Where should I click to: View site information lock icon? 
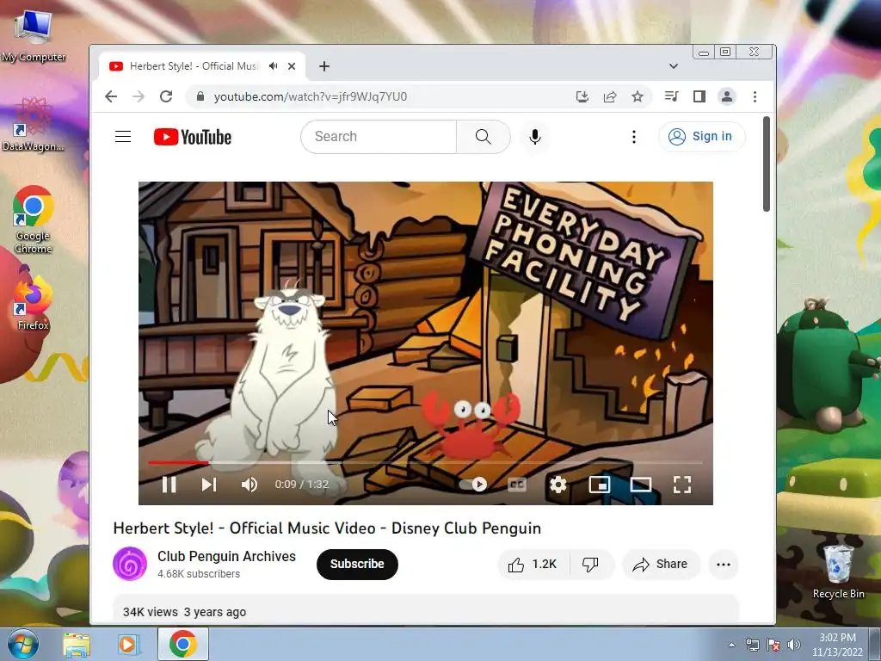click(x=200, y=96)
